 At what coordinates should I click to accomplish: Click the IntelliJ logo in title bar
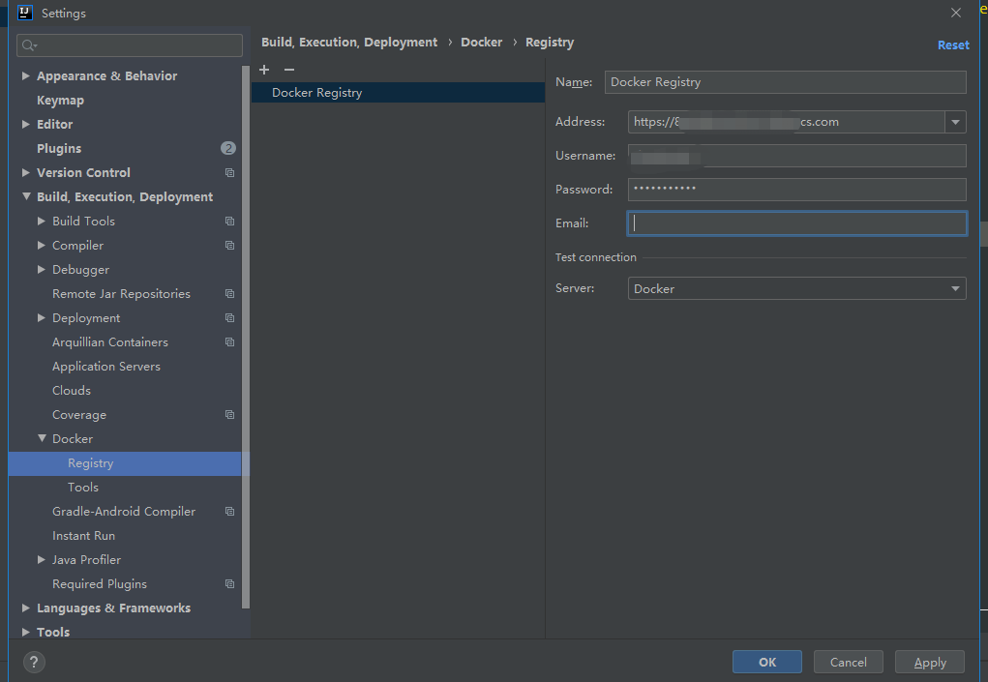coord(24,13)
